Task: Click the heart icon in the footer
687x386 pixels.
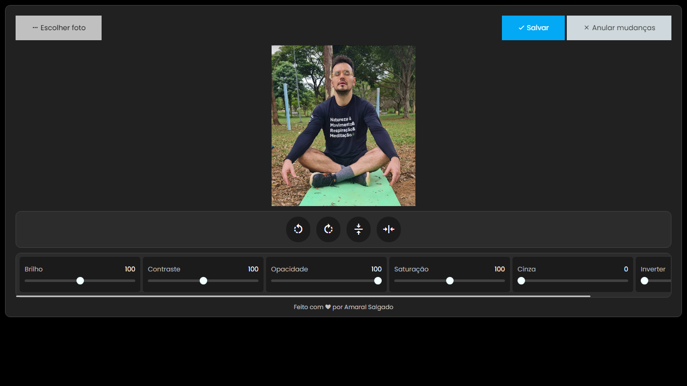Action: [x=328, y=307]
